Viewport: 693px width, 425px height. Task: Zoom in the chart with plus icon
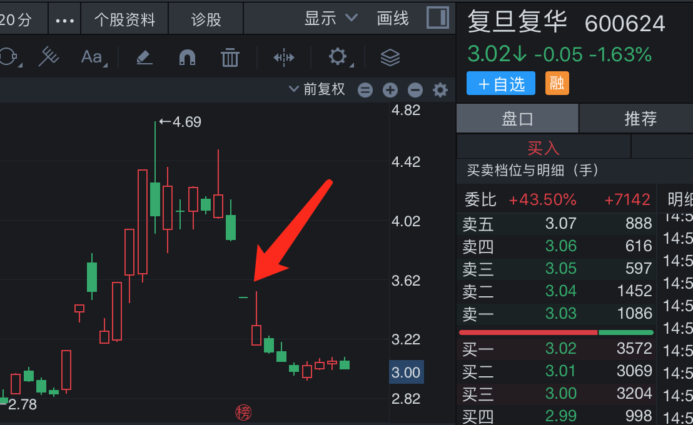tap(390, 90)
